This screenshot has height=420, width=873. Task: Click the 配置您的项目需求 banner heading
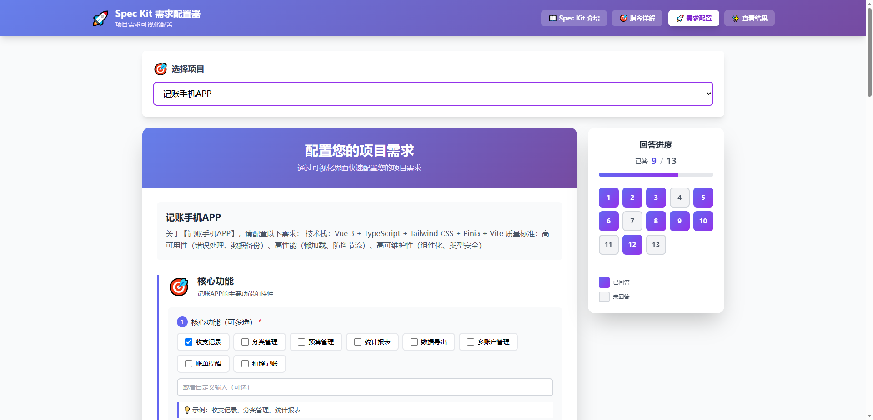(x=359, y=151)
